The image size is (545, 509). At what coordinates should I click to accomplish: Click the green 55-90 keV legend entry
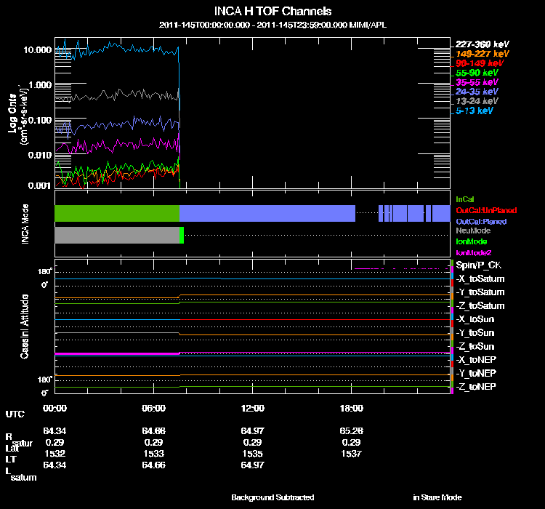coord(477,73)
